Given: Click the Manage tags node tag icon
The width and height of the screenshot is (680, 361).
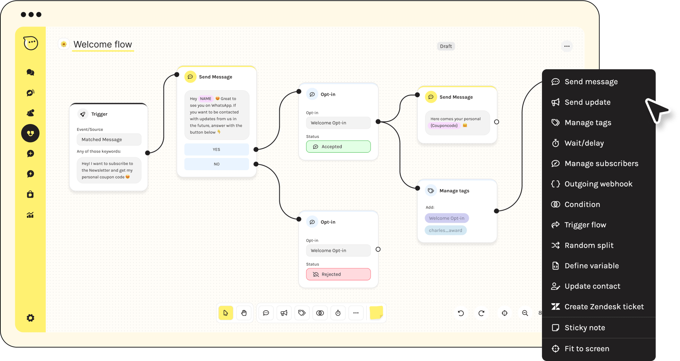Looking at the screenshot, I should coord(431,191).
